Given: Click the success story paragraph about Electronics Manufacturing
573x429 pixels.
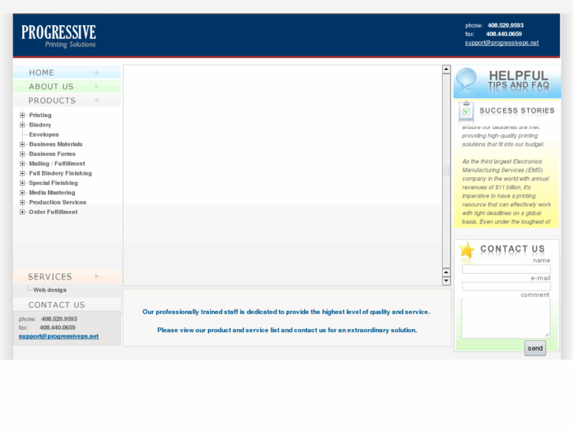Looking at the screenshot, I should point(506,192).
